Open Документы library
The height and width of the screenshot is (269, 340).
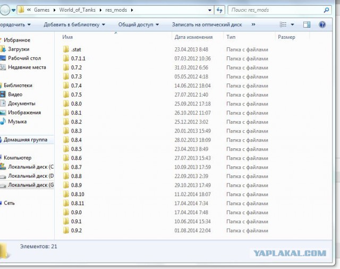21,104
